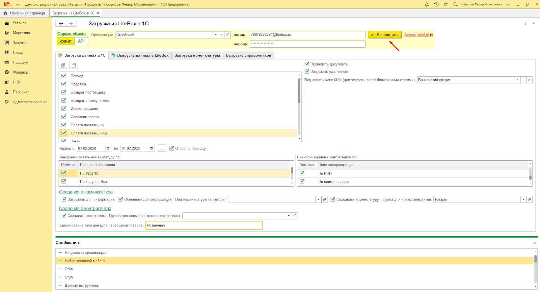Toggle the По ИНН sync checkbox

pyautogui.click(x=302, y=173)
